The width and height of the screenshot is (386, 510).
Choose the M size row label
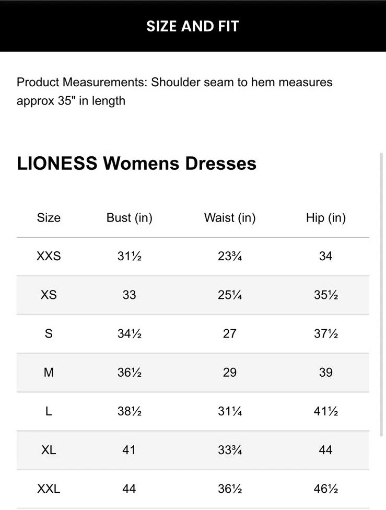49,373
